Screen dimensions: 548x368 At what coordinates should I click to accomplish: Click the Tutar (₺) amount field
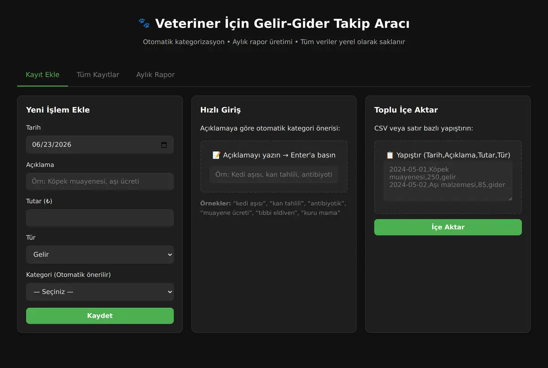[100, 218]
